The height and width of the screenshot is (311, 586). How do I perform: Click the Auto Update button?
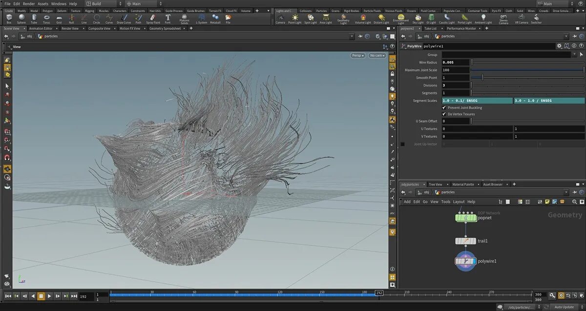564,307
